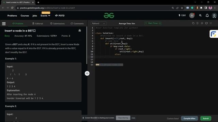Share this page icon in address bar
Image resolution: width=218 pixels, height=122 pixels.
(x=177, y=8)
